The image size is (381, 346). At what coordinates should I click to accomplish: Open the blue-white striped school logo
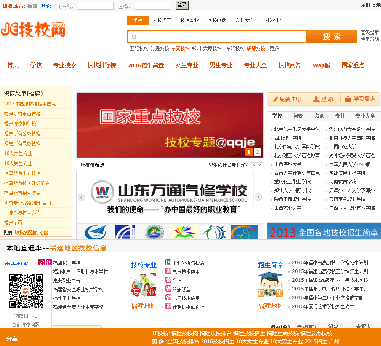click(125, 232)
